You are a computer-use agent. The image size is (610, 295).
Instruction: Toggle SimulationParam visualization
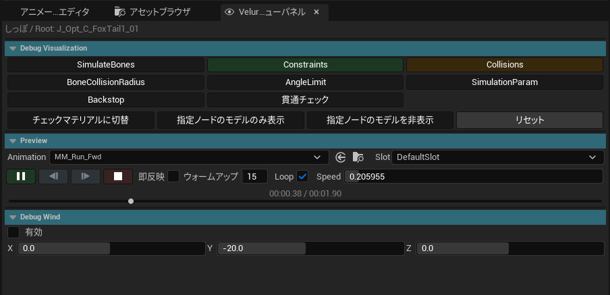505,82
